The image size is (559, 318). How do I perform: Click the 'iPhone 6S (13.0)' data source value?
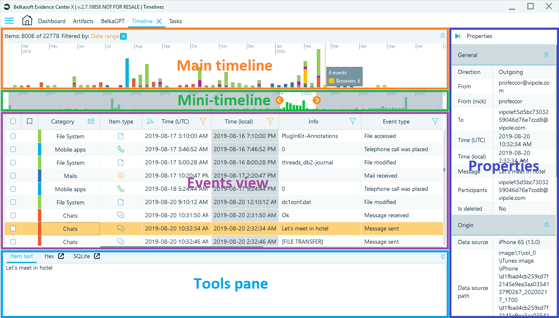tap(519, 242)
